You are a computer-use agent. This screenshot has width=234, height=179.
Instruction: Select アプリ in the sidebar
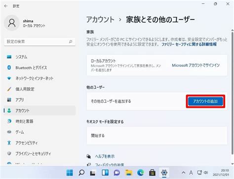coord(39,100)
